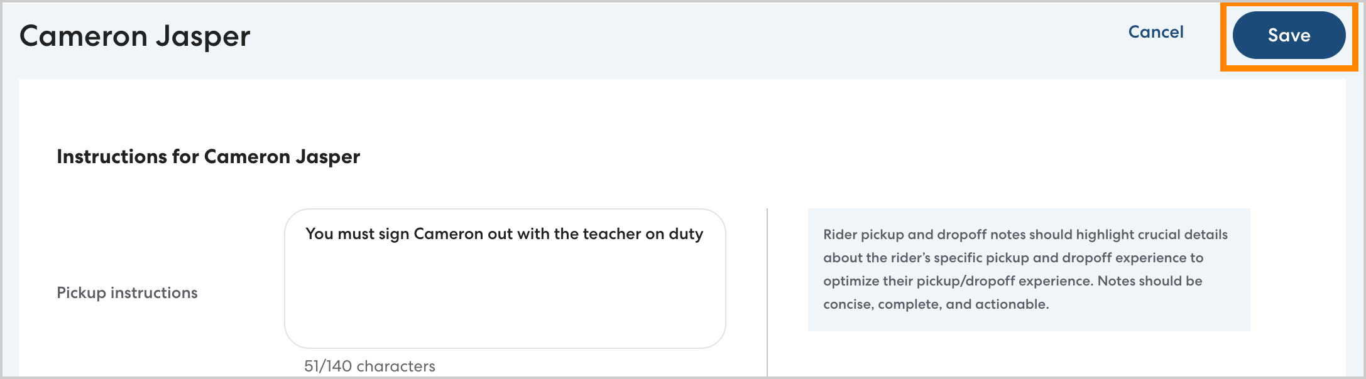Click the word "sign" in the pickup note
Screen dimensions: 1366x379
(x=393, y=234)
